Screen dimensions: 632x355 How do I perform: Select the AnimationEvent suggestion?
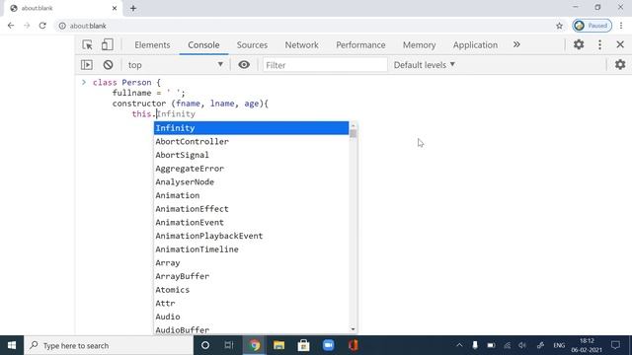(251, 222)
